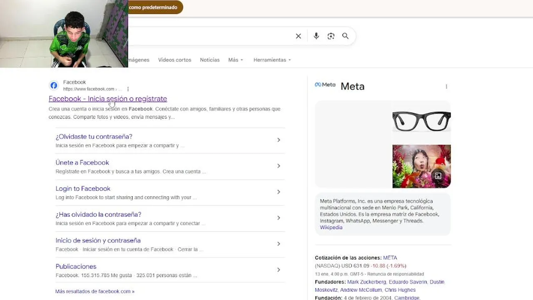Viewport: 533px width, 300px height.
Task: Click the META stock ticker link
Action: tap(390, 258)
